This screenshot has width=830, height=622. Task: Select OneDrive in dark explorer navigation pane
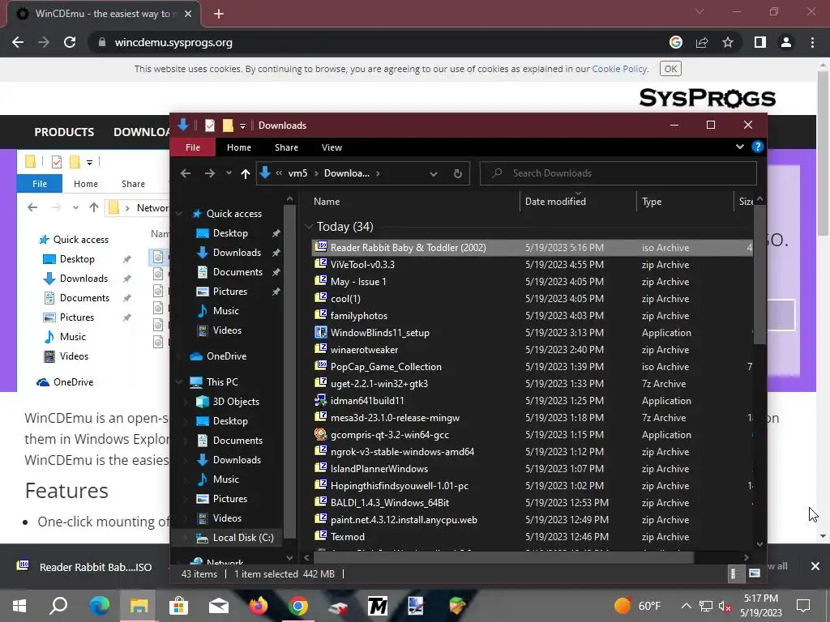pos(226,356)
